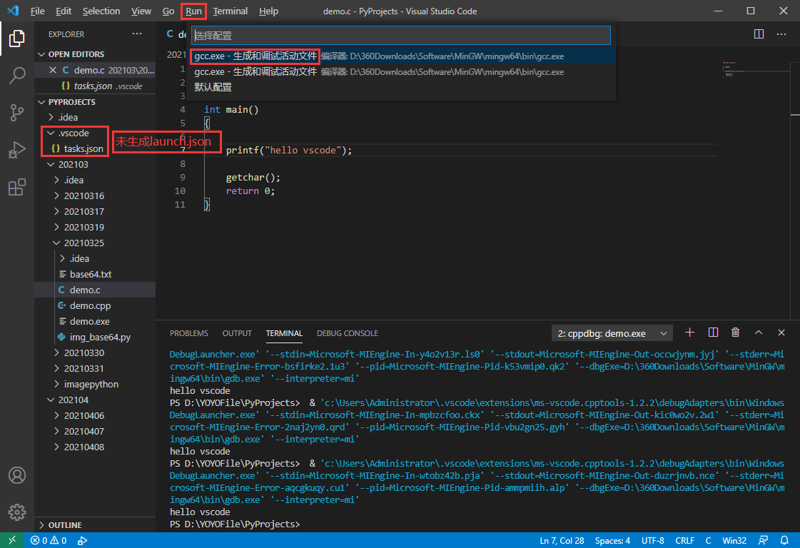Open the Search view icon
The image size is (800, 548).
17,76
